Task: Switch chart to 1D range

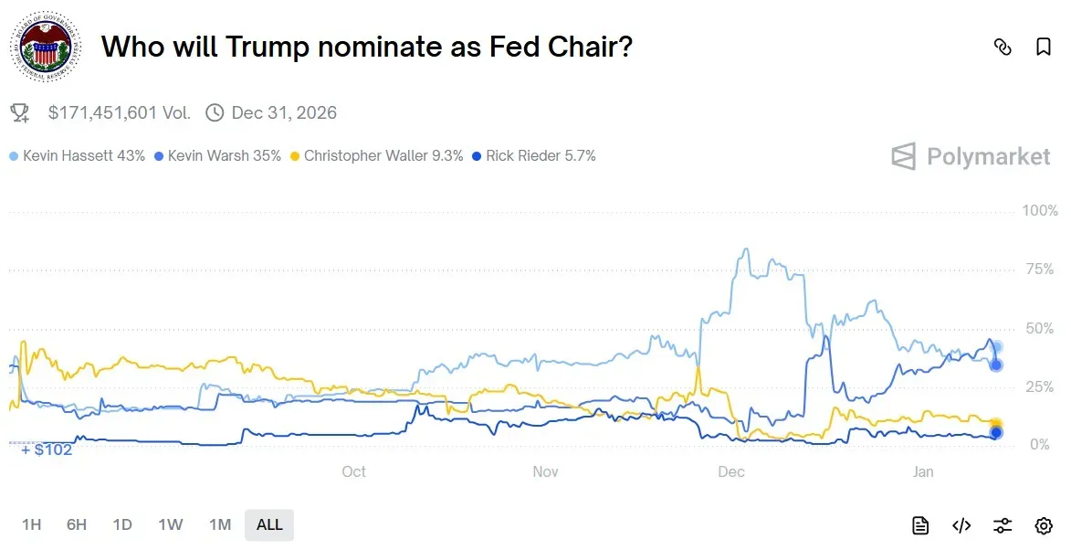Action: click(122, 524)
